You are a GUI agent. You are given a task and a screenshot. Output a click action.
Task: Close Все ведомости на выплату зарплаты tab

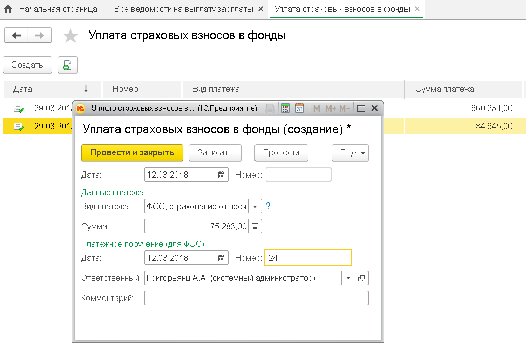(x=261, y=9)
